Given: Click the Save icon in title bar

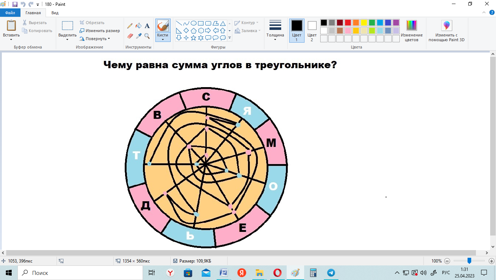Looking at the screenshot, I should click(x=15, y=4).
